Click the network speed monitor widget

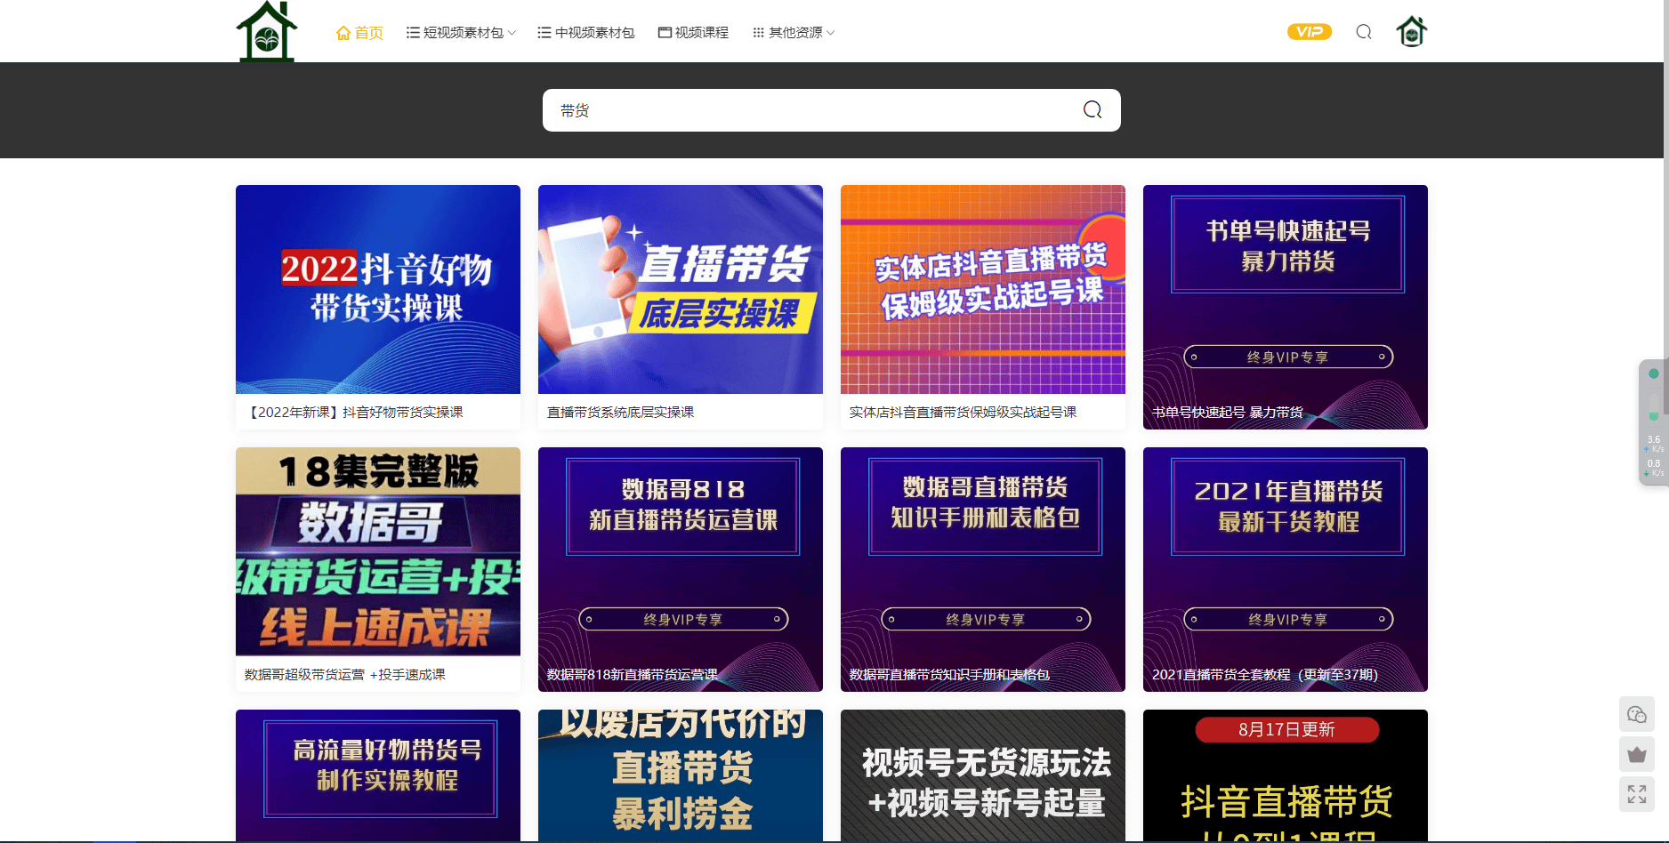(x=1653, y=421)
